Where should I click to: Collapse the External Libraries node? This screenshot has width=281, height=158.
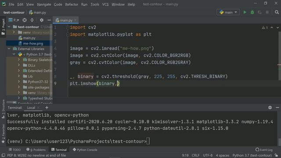click(x=9, y=49)
